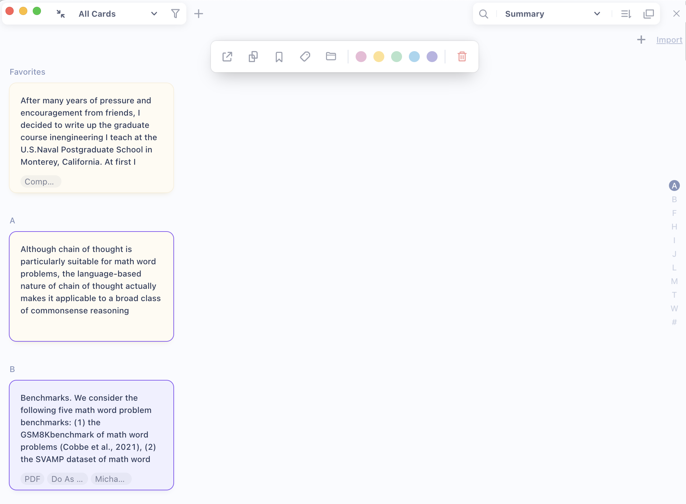
Task: Jump to index letter T
Action: tap(674, 295)
